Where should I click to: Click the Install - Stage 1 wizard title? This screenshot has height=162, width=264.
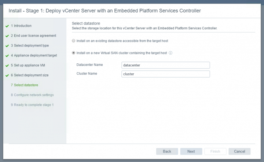[105, 11]
